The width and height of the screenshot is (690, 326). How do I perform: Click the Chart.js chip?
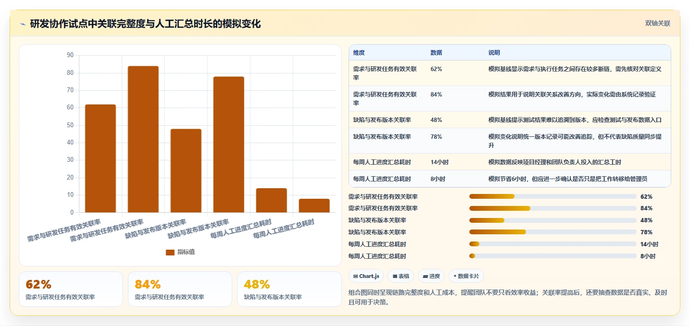[366, 276]
